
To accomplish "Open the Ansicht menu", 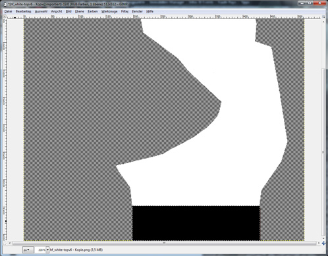I will [57, 11].
